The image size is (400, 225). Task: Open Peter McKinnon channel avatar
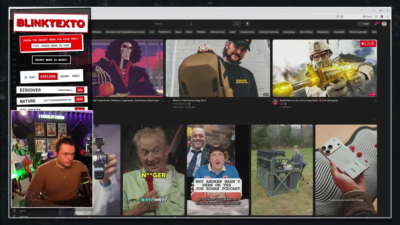pos(168,102)
